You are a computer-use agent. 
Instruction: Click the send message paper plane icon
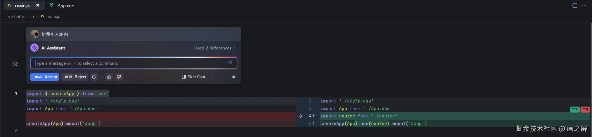(230, 63)
